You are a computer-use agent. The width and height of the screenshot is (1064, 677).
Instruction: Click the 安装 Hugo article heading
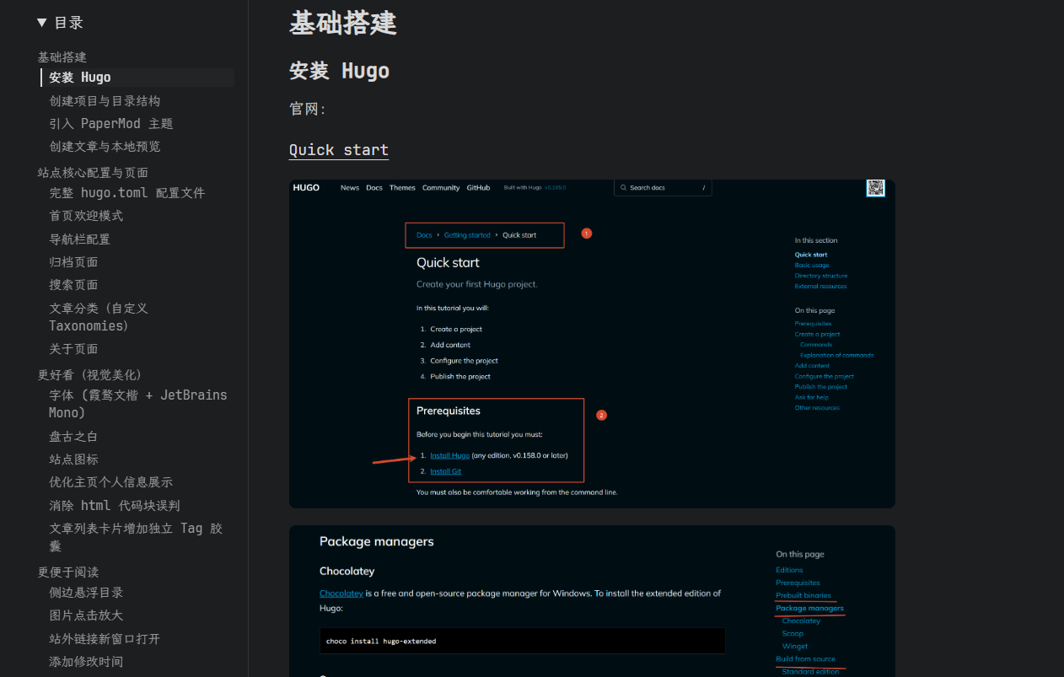tap(340, 71)
